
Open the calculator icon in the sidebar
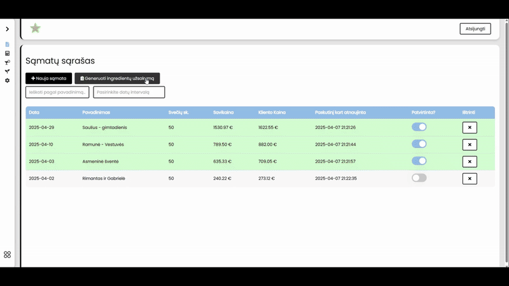[x=8, y=53]
